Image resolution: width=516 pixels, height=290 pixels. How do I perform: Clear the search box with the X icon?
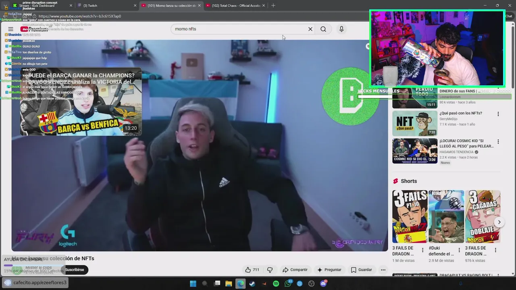pyautogui.click(x=310, y=29)
